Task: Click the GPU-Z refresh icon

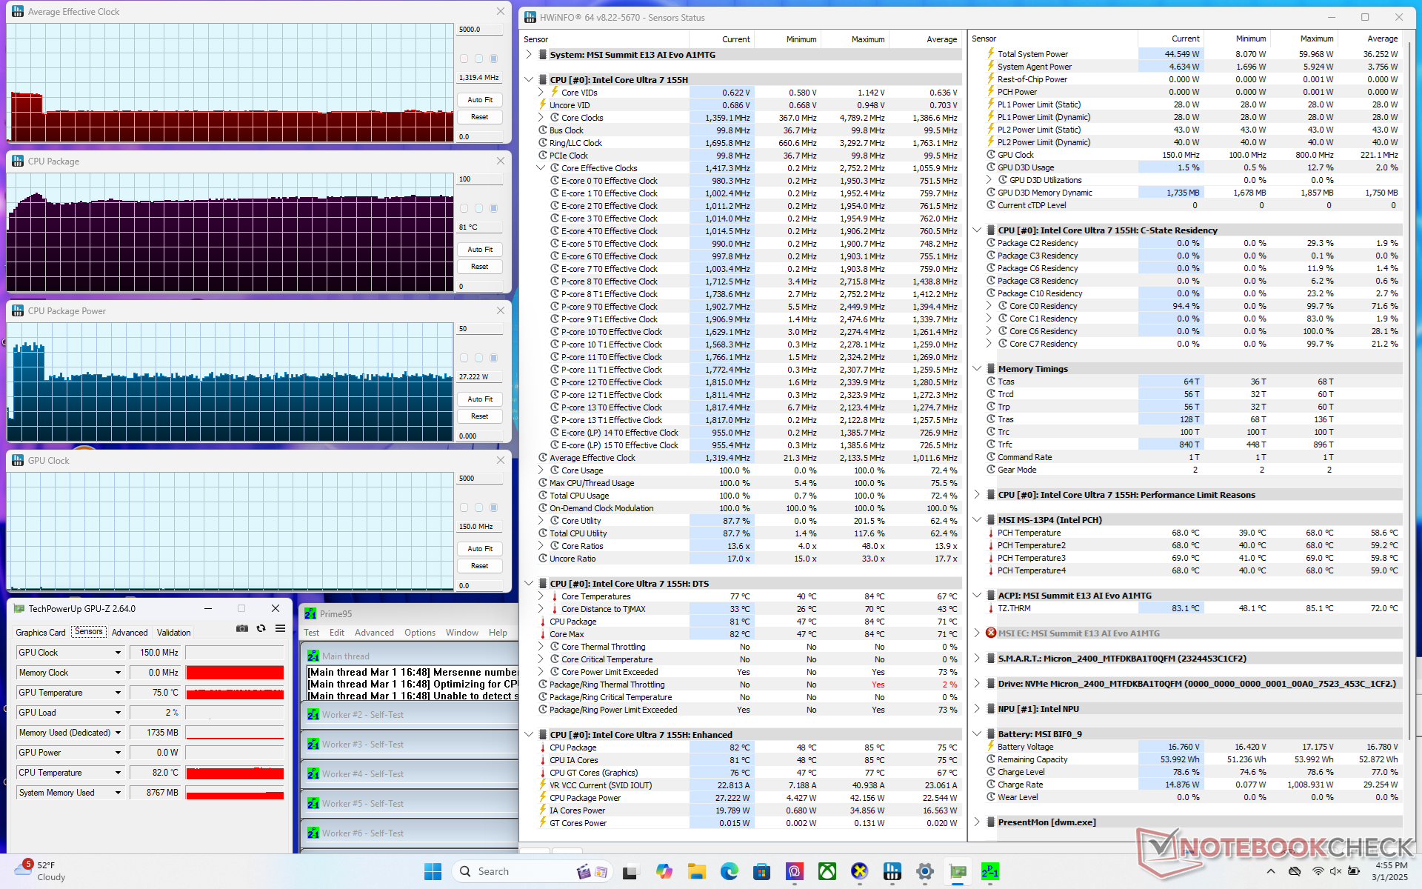Action: click(261, 628)
